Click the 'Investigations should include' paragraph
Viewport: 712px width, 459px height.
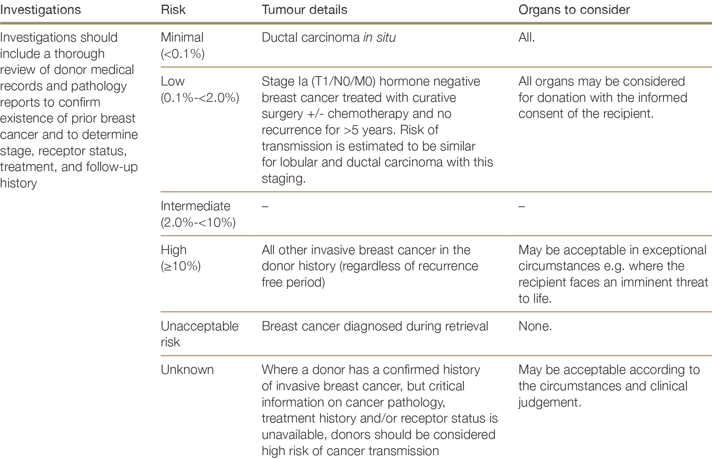[x=69, y=110]
